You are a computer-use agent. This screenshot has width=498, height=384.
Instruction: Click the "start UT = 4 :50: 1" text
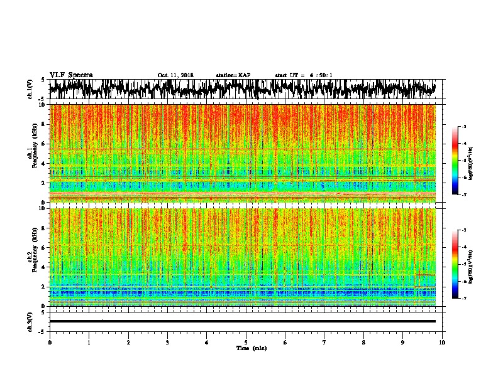coord(304,75)
